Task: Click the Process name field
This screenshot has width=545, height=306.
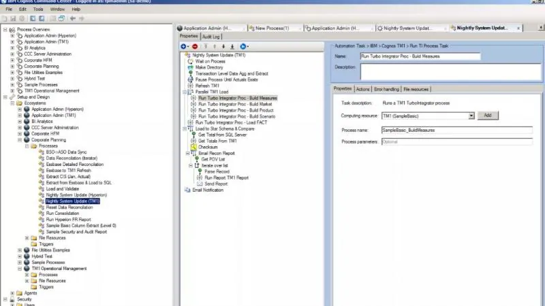Action: tap(456, 130)
